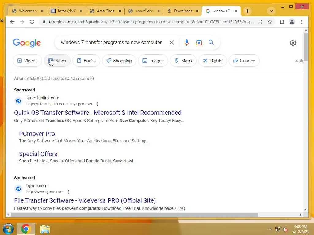This screenshot has width=314, height=235.
Task: Click the store.laplink.com site name
Action: [x=43, y=98]
